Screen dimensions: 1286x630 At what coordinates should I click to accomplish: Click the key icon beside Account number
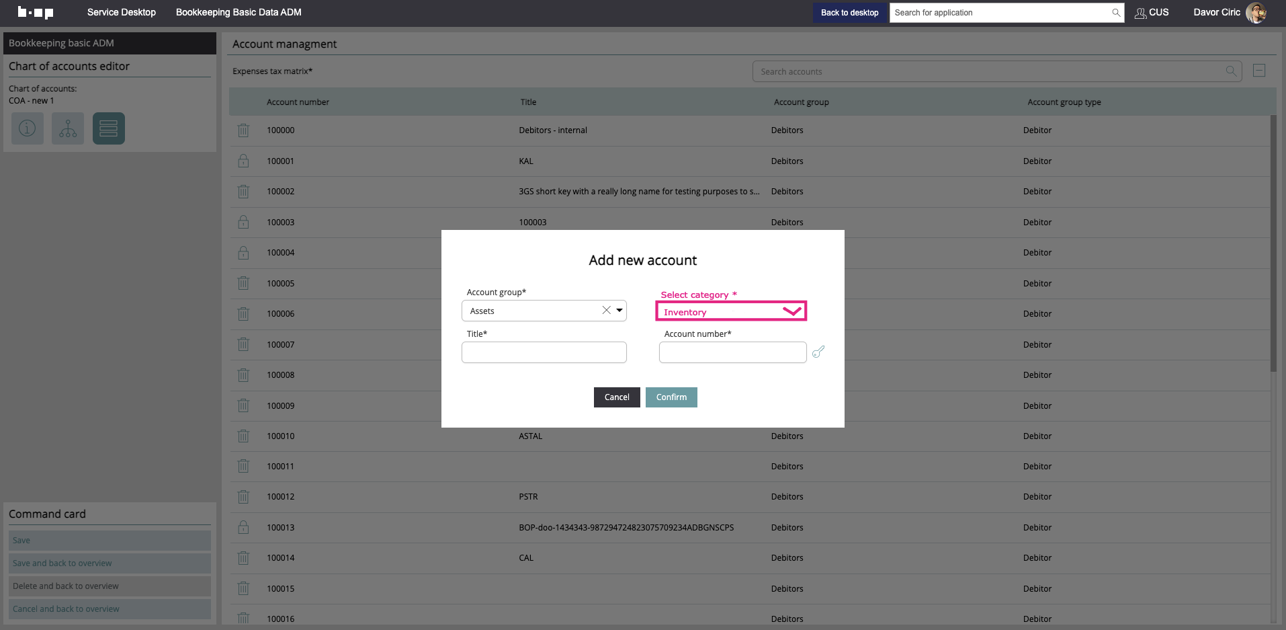pos(818,352)
